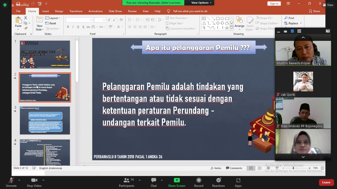The height and width of the screenshot is (189, 337).
Task: Toggle Bold formatting in Font group
Action: [x=68, y=27]
